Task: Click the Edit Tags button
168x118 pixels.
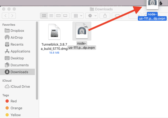Action: (x=117, y=16)
